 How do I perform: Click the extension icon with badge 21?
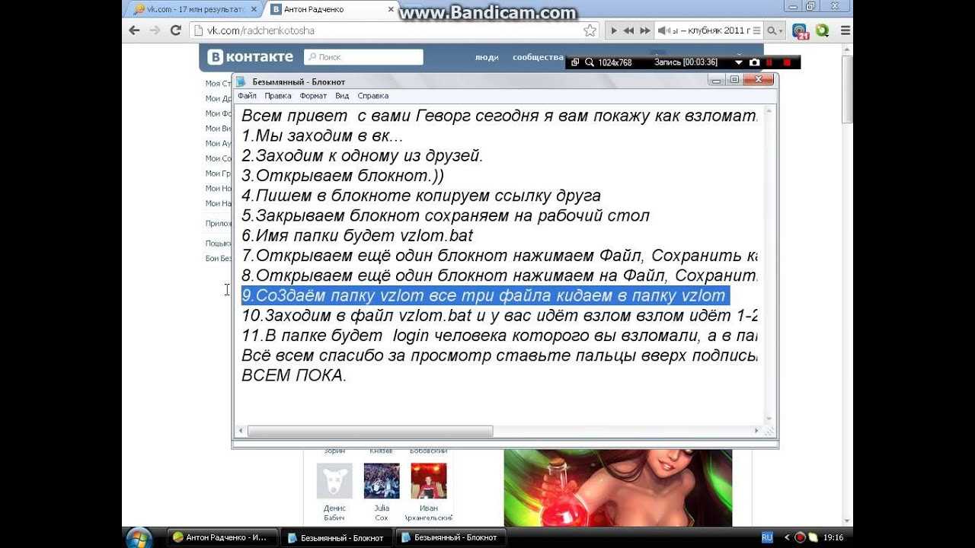coord(800,31)
